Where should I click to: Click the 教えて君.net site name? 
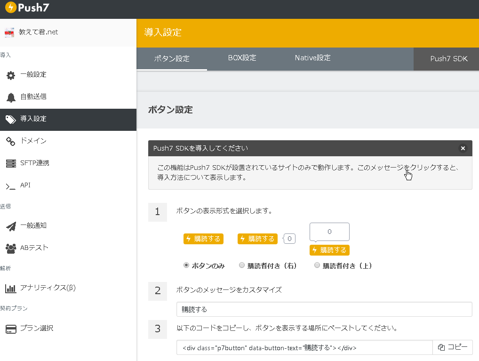39,32
